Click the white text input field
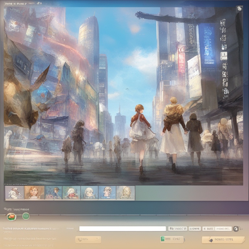This screenshot has height=249, width=249. click(x=123, y=229)
